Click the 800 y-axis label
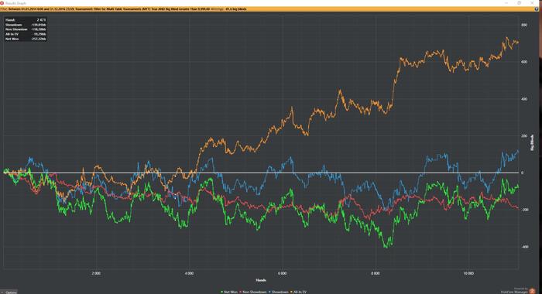 tap(524, 26)
